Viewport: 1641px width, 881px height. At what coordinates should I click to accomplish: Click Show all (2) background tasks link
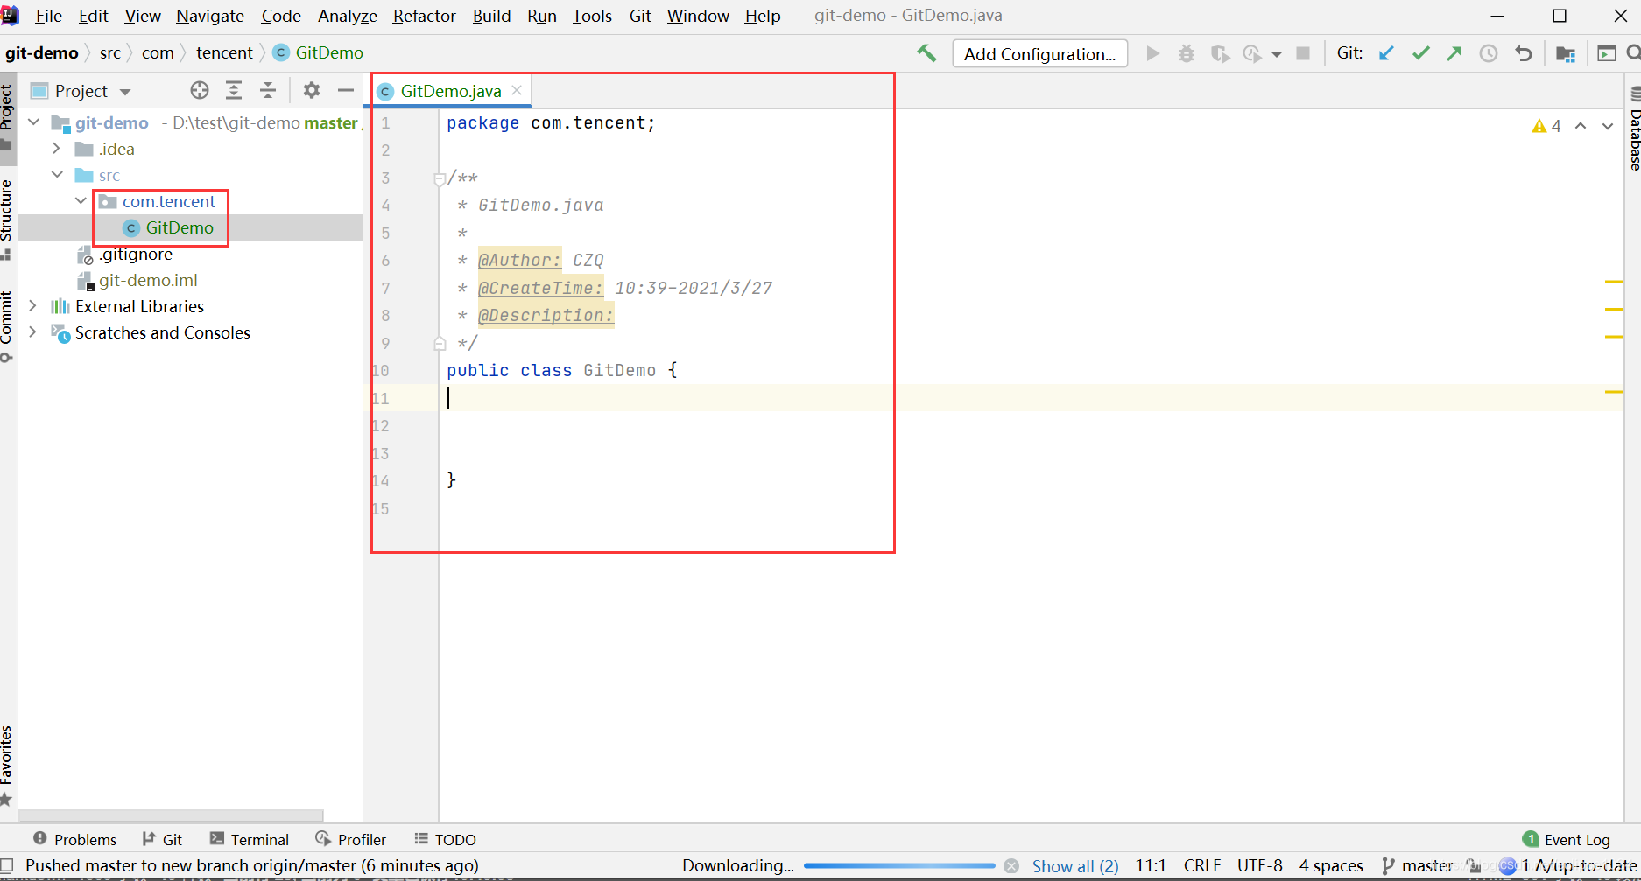pyautogui.click(x=1075, y=865)
